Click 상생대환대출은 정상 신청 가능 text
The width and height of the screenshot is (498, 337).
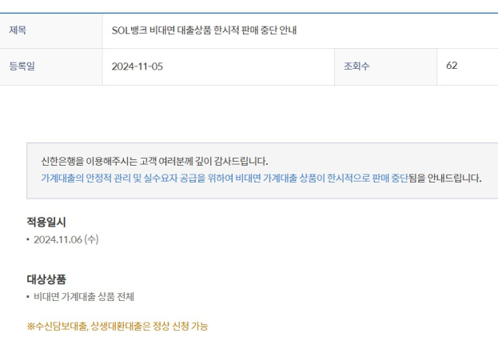click(x=149, y=326)
